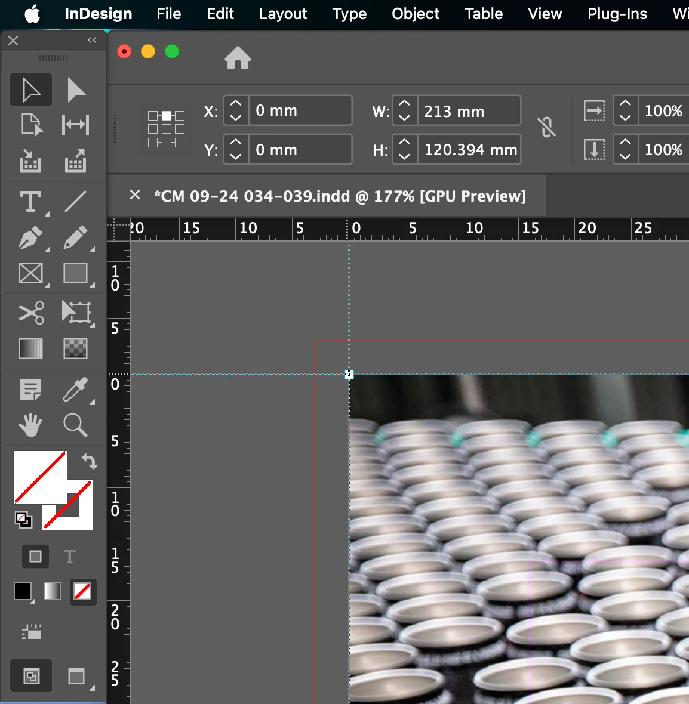Open the Plug-Ins menu
This screenshot has height=704, width=689.
tap(617, 14)
